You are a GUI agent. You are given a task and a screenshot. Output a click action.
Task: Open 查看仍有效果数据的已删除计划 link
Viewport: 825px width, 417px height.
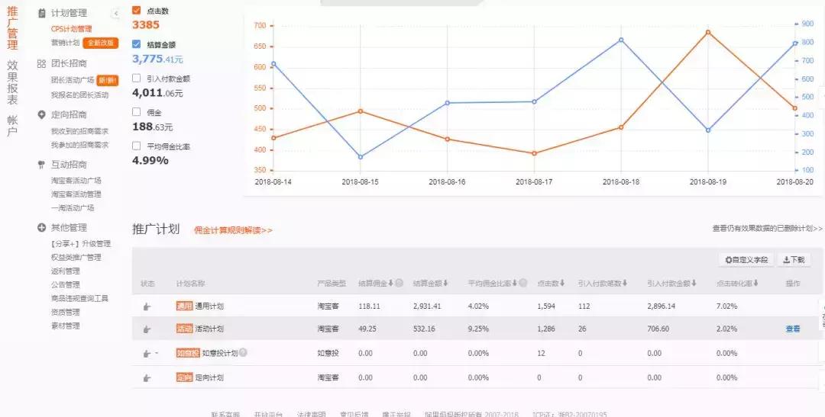point(767,229)
